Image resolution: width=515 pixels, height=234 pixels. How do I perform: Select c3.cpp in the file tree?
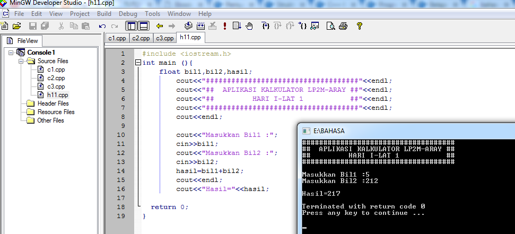56,87
